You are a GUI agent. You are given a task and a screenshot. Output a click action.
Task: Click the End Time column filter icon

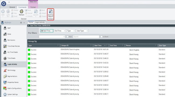[123, 46]
